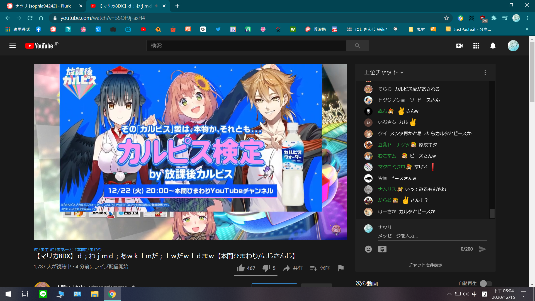
Task: Hide chat with チャットを非表示
Action: [x=425, y=265]
